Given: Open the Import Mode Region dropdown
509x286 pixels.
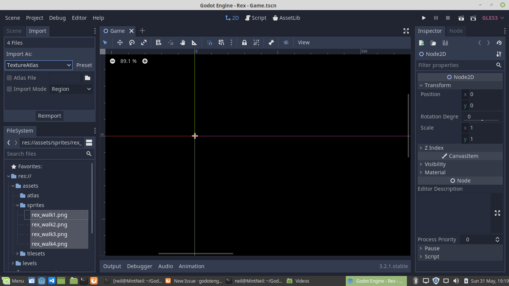Looking at the screenshot, I should (71, 89).
